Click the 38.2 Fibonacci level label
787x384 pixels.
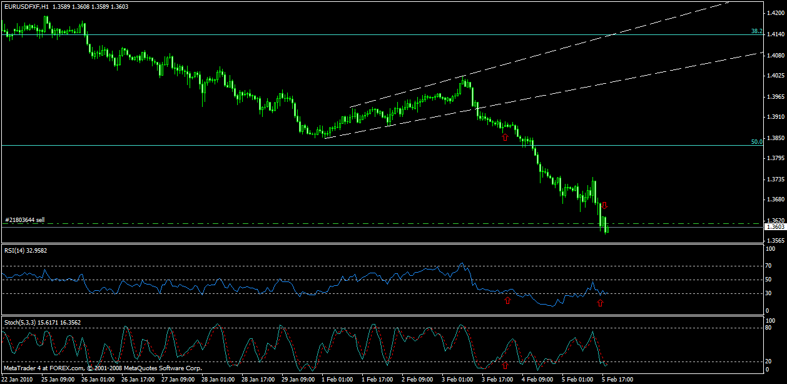[756, 31]
